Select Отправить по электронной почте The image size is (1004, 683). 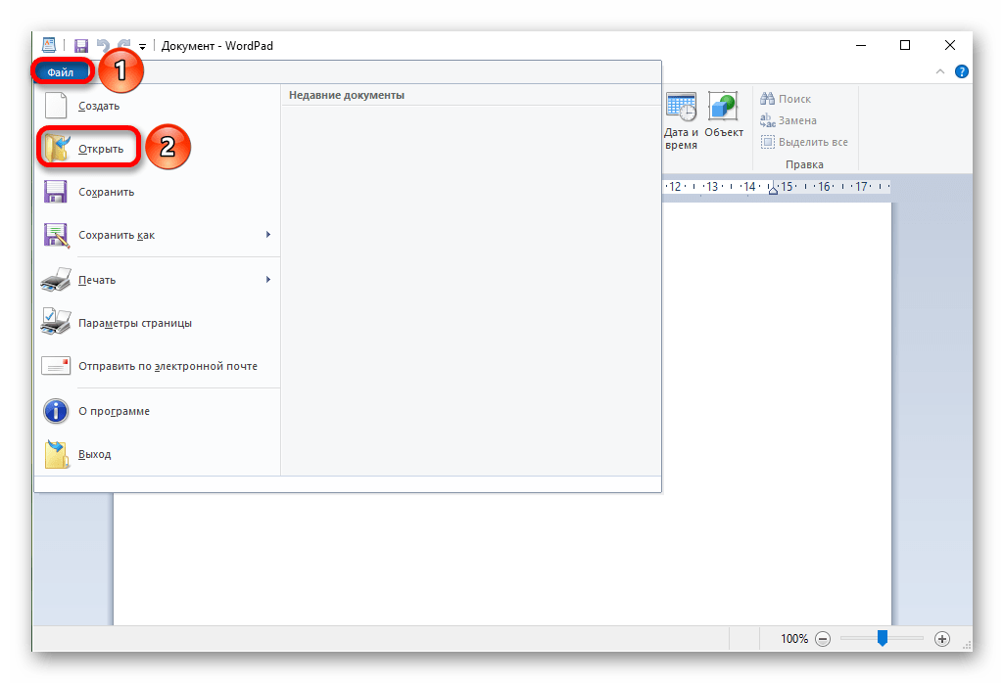pos(167,366)
